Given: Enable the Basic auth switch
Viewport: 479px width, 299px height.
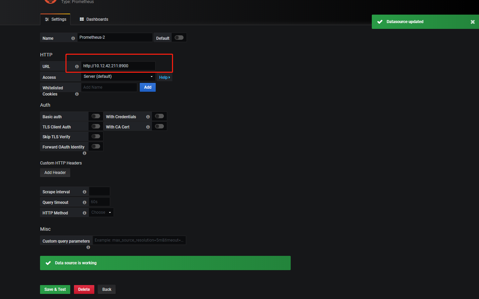Looking at the screenshot, I should (96, 116).
